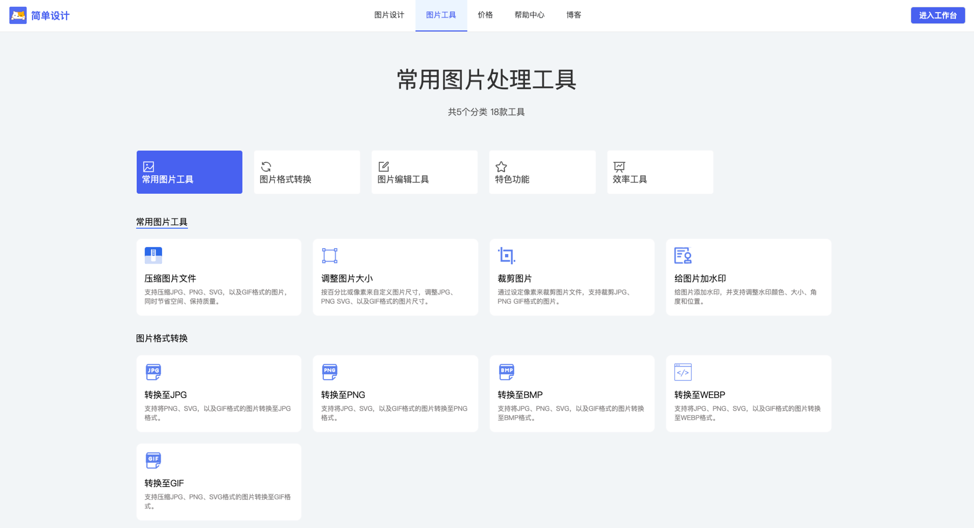Click the PNG file format icon

coord(330,372)
